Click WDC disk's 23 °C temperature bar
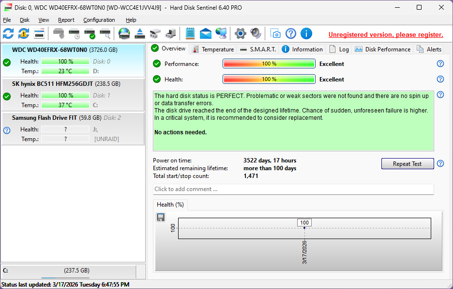 pyautogui.click(x=65, y=71)
